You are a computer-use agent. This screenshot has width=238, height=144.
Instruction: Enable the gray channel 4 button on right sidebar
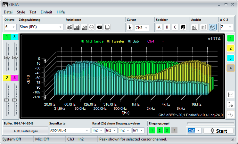click(x=231, y=68)
